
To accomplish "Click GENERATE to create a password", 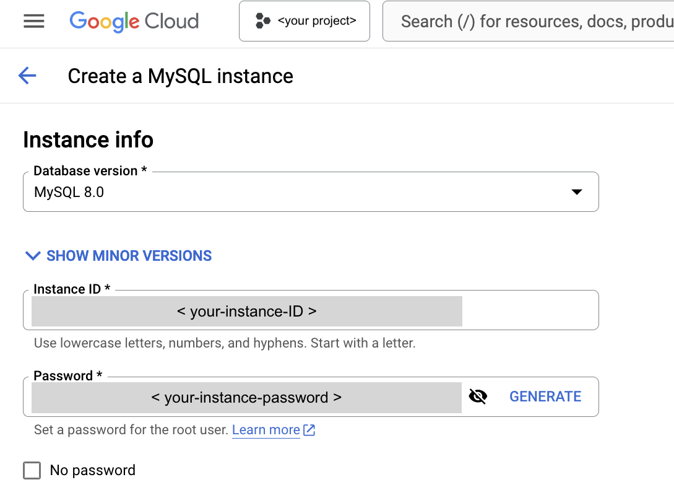I will (545, 396).
